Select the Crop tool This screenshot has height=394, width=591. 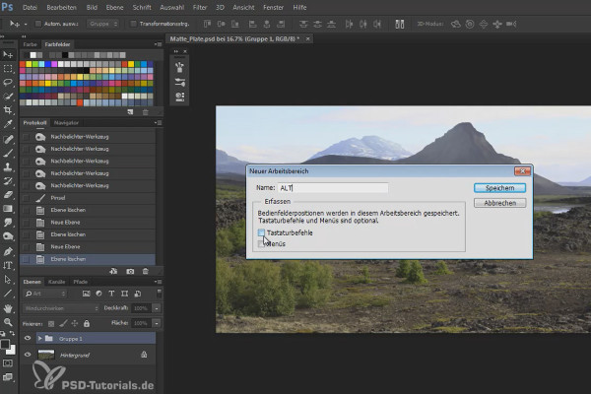[x=8, y=110]
